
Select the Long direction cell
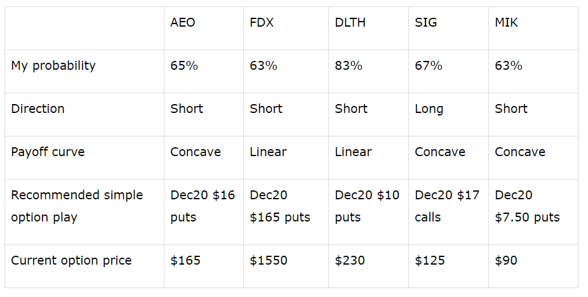(429, 109)
